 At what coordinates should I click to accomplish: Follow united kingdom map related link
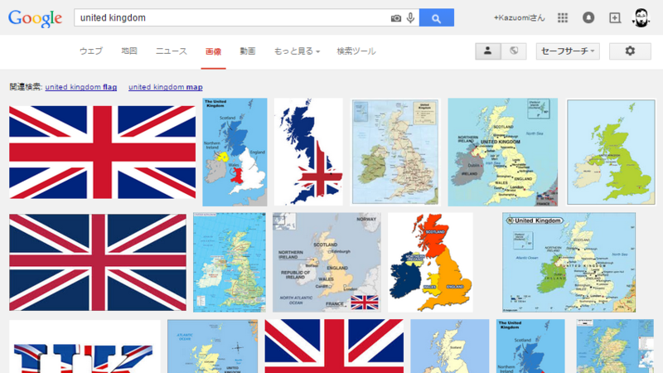[165, 87]
